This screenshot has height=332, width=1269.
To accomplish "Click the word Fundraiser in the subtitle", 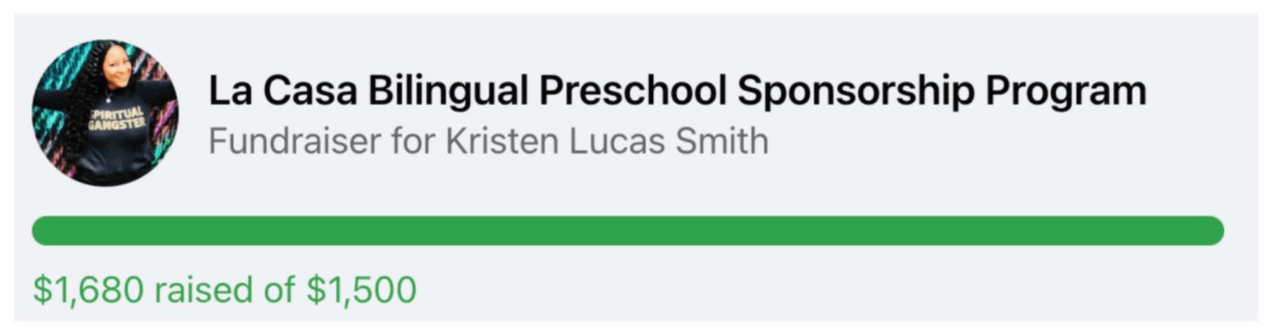I will 295,141.
